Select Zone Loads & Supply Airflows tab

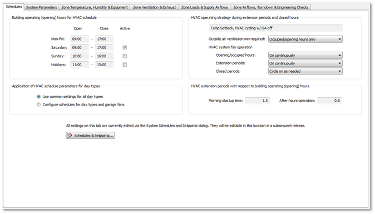coord(204,7)
